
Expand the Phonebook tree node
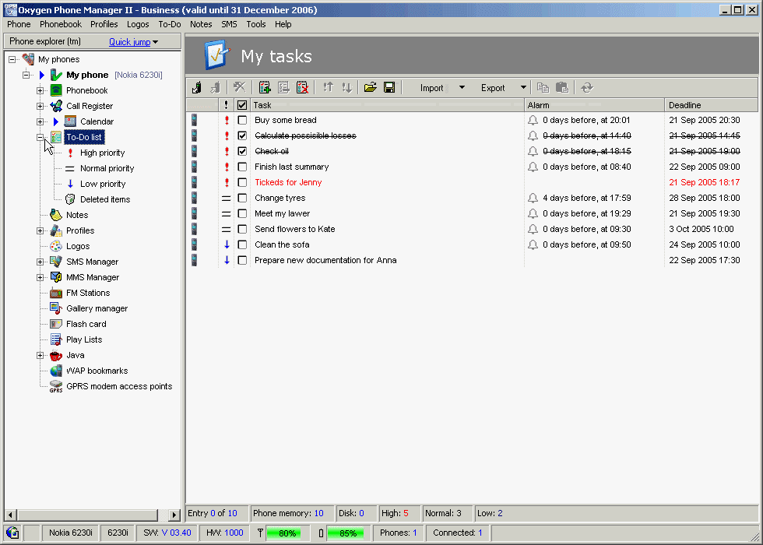pos(40,90)
